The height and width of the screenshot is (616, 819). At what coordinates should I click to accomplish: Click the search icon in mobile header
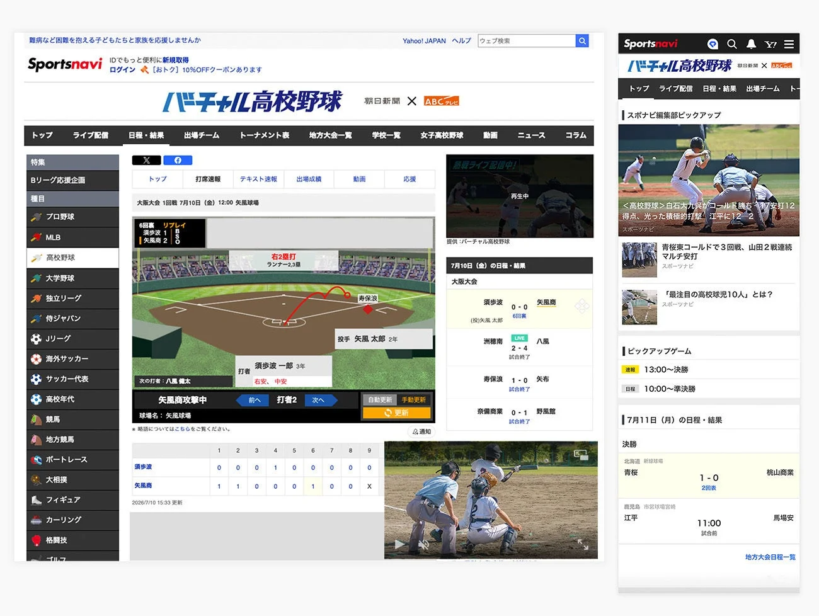[x=731, y=44]
